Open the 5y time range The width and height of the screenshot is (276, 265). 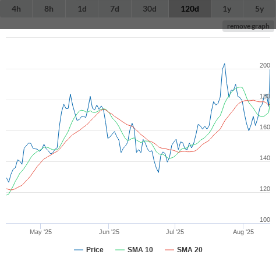tap(260, 9)
